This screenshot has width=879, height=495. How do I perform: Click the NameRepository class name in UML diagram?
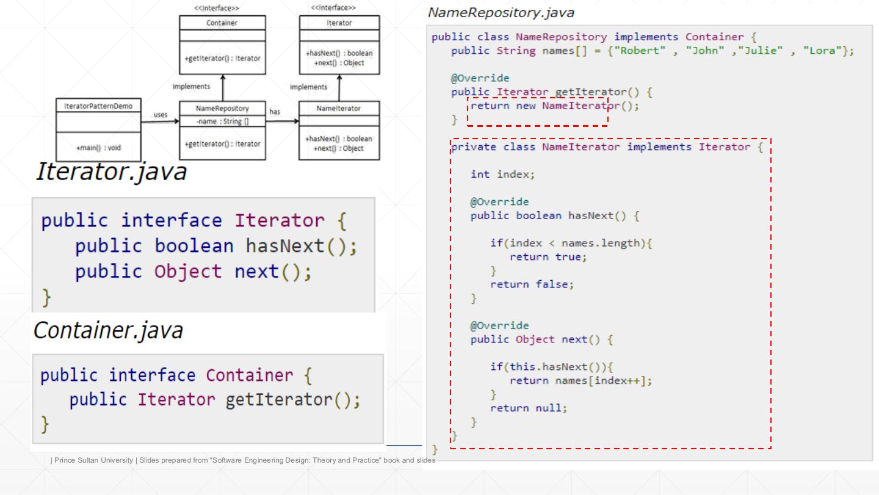click(222, 108)
